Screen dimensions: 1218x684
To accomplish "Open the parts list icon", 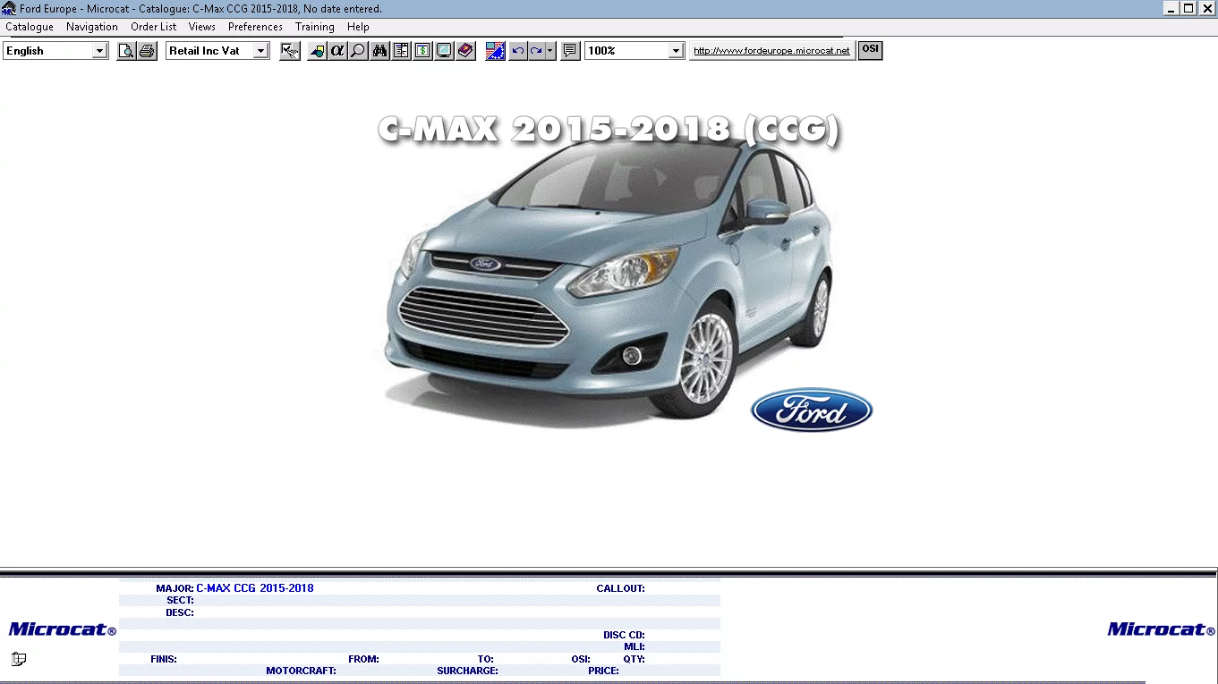I will tap(401, 51).
